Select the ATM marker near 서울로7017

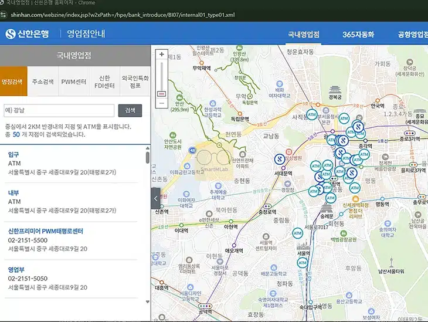pyautogui.click(x=297, y=233)
